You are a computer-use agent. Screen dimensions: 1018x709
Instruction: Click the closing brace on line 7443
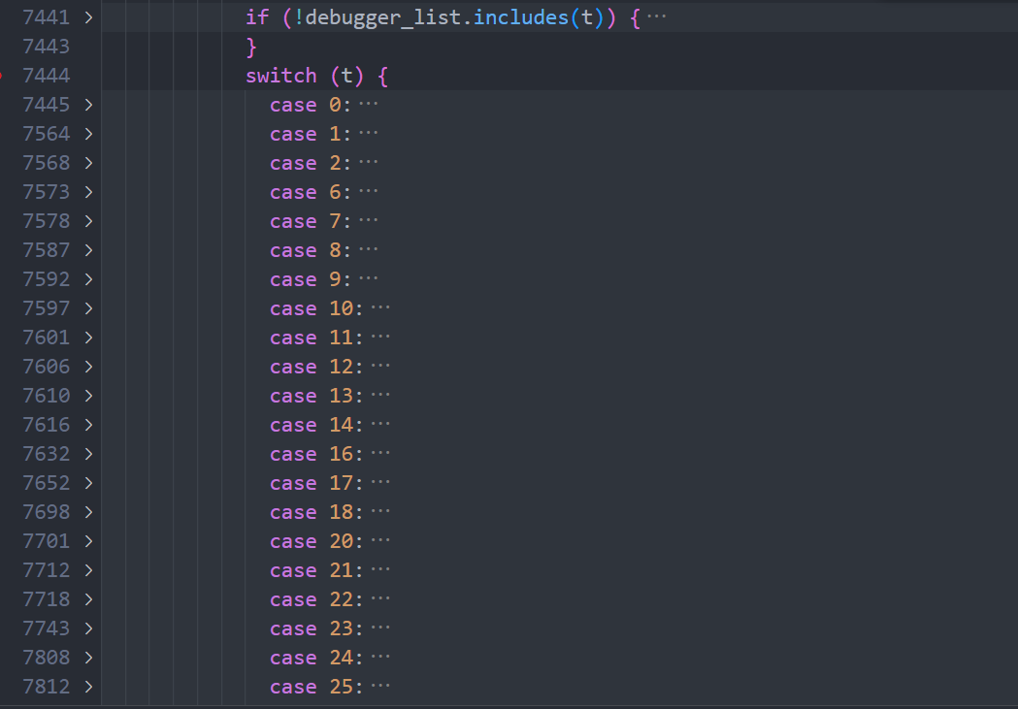click(251, 47)
